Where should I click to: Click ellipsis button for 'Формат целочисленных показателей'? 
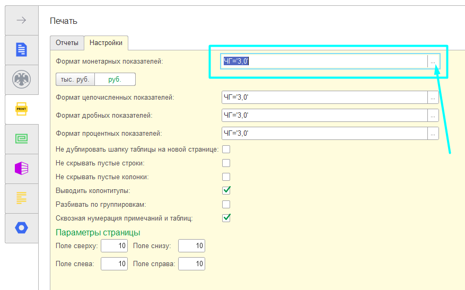(x=433, y=98)
